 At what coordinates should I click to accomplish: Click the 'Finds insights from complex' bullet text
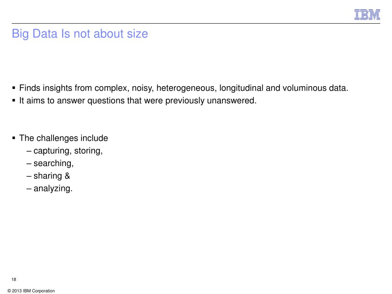(x=183, y=88)
